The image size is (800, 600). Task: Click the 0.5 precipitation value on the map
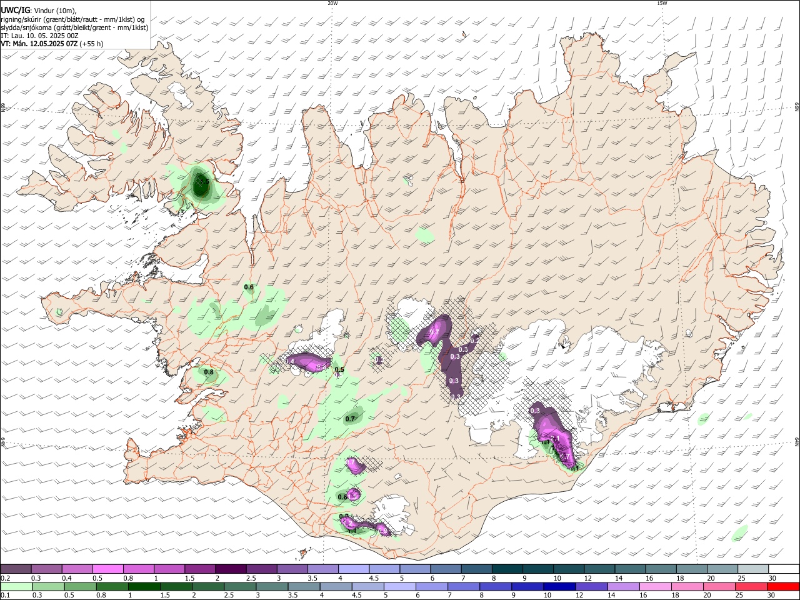pyautogui.click(x=339, y=370)
